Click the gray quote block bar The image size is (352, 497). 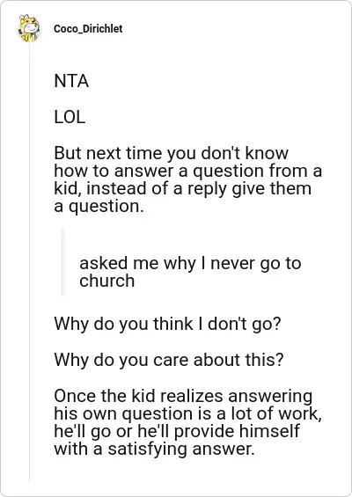point(62,262)
